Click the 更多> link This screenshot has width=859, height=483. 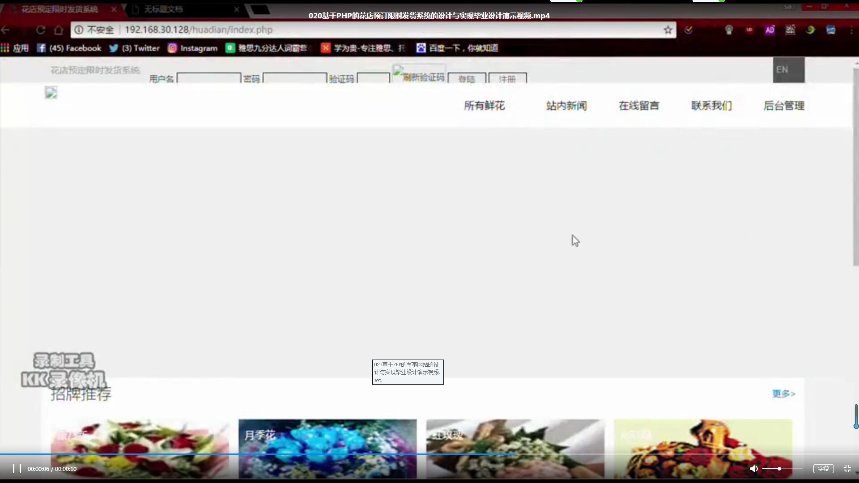(x=784, y=394)
